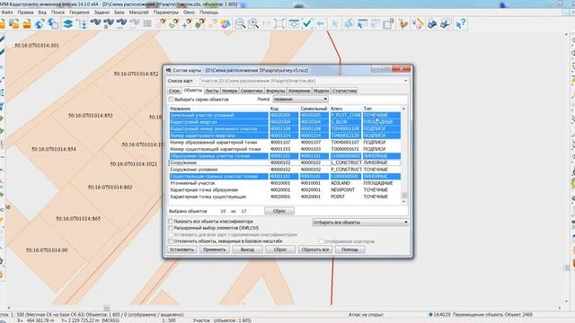Viewport: 575px width, 323px height.
Task: Check 'Показать все объекты классификатора'
Action: [x=171, y=222]
